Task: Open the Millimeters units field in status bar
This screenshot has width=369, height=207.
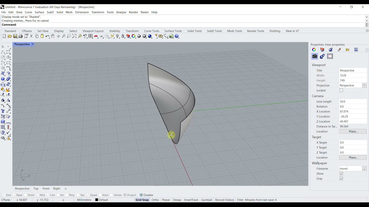Action: click(x=84, y=200)
